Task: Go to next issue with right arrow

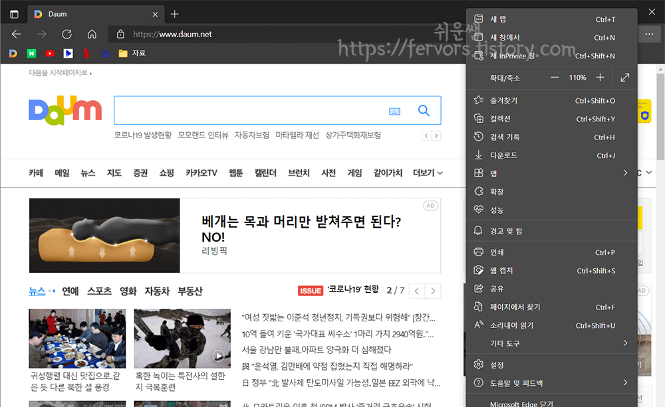Action: coord(433,291)
